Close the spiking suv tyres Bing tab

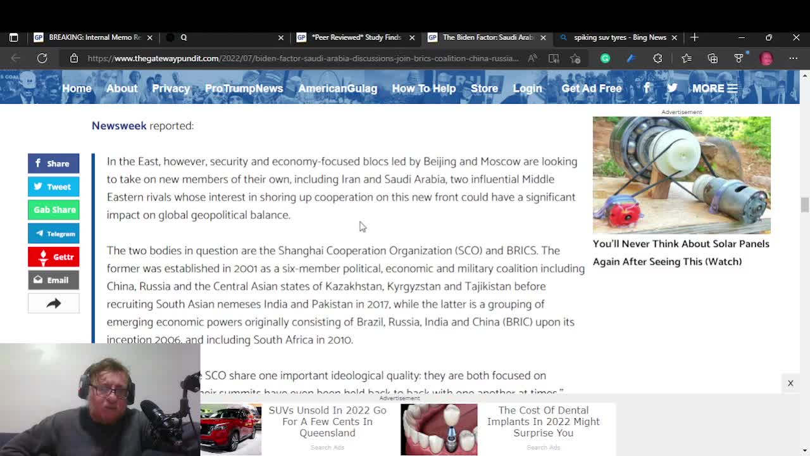pyautogui.click(x=674, y=37)
